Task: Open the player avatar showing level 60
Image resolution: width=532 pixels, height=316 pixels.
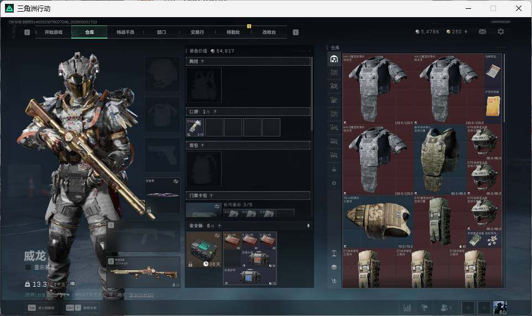Action: (500, 308)
